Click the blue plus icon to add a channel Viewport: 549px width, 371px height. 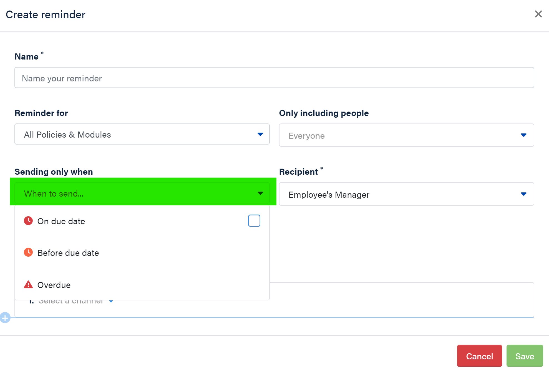[x=5, y=317]
